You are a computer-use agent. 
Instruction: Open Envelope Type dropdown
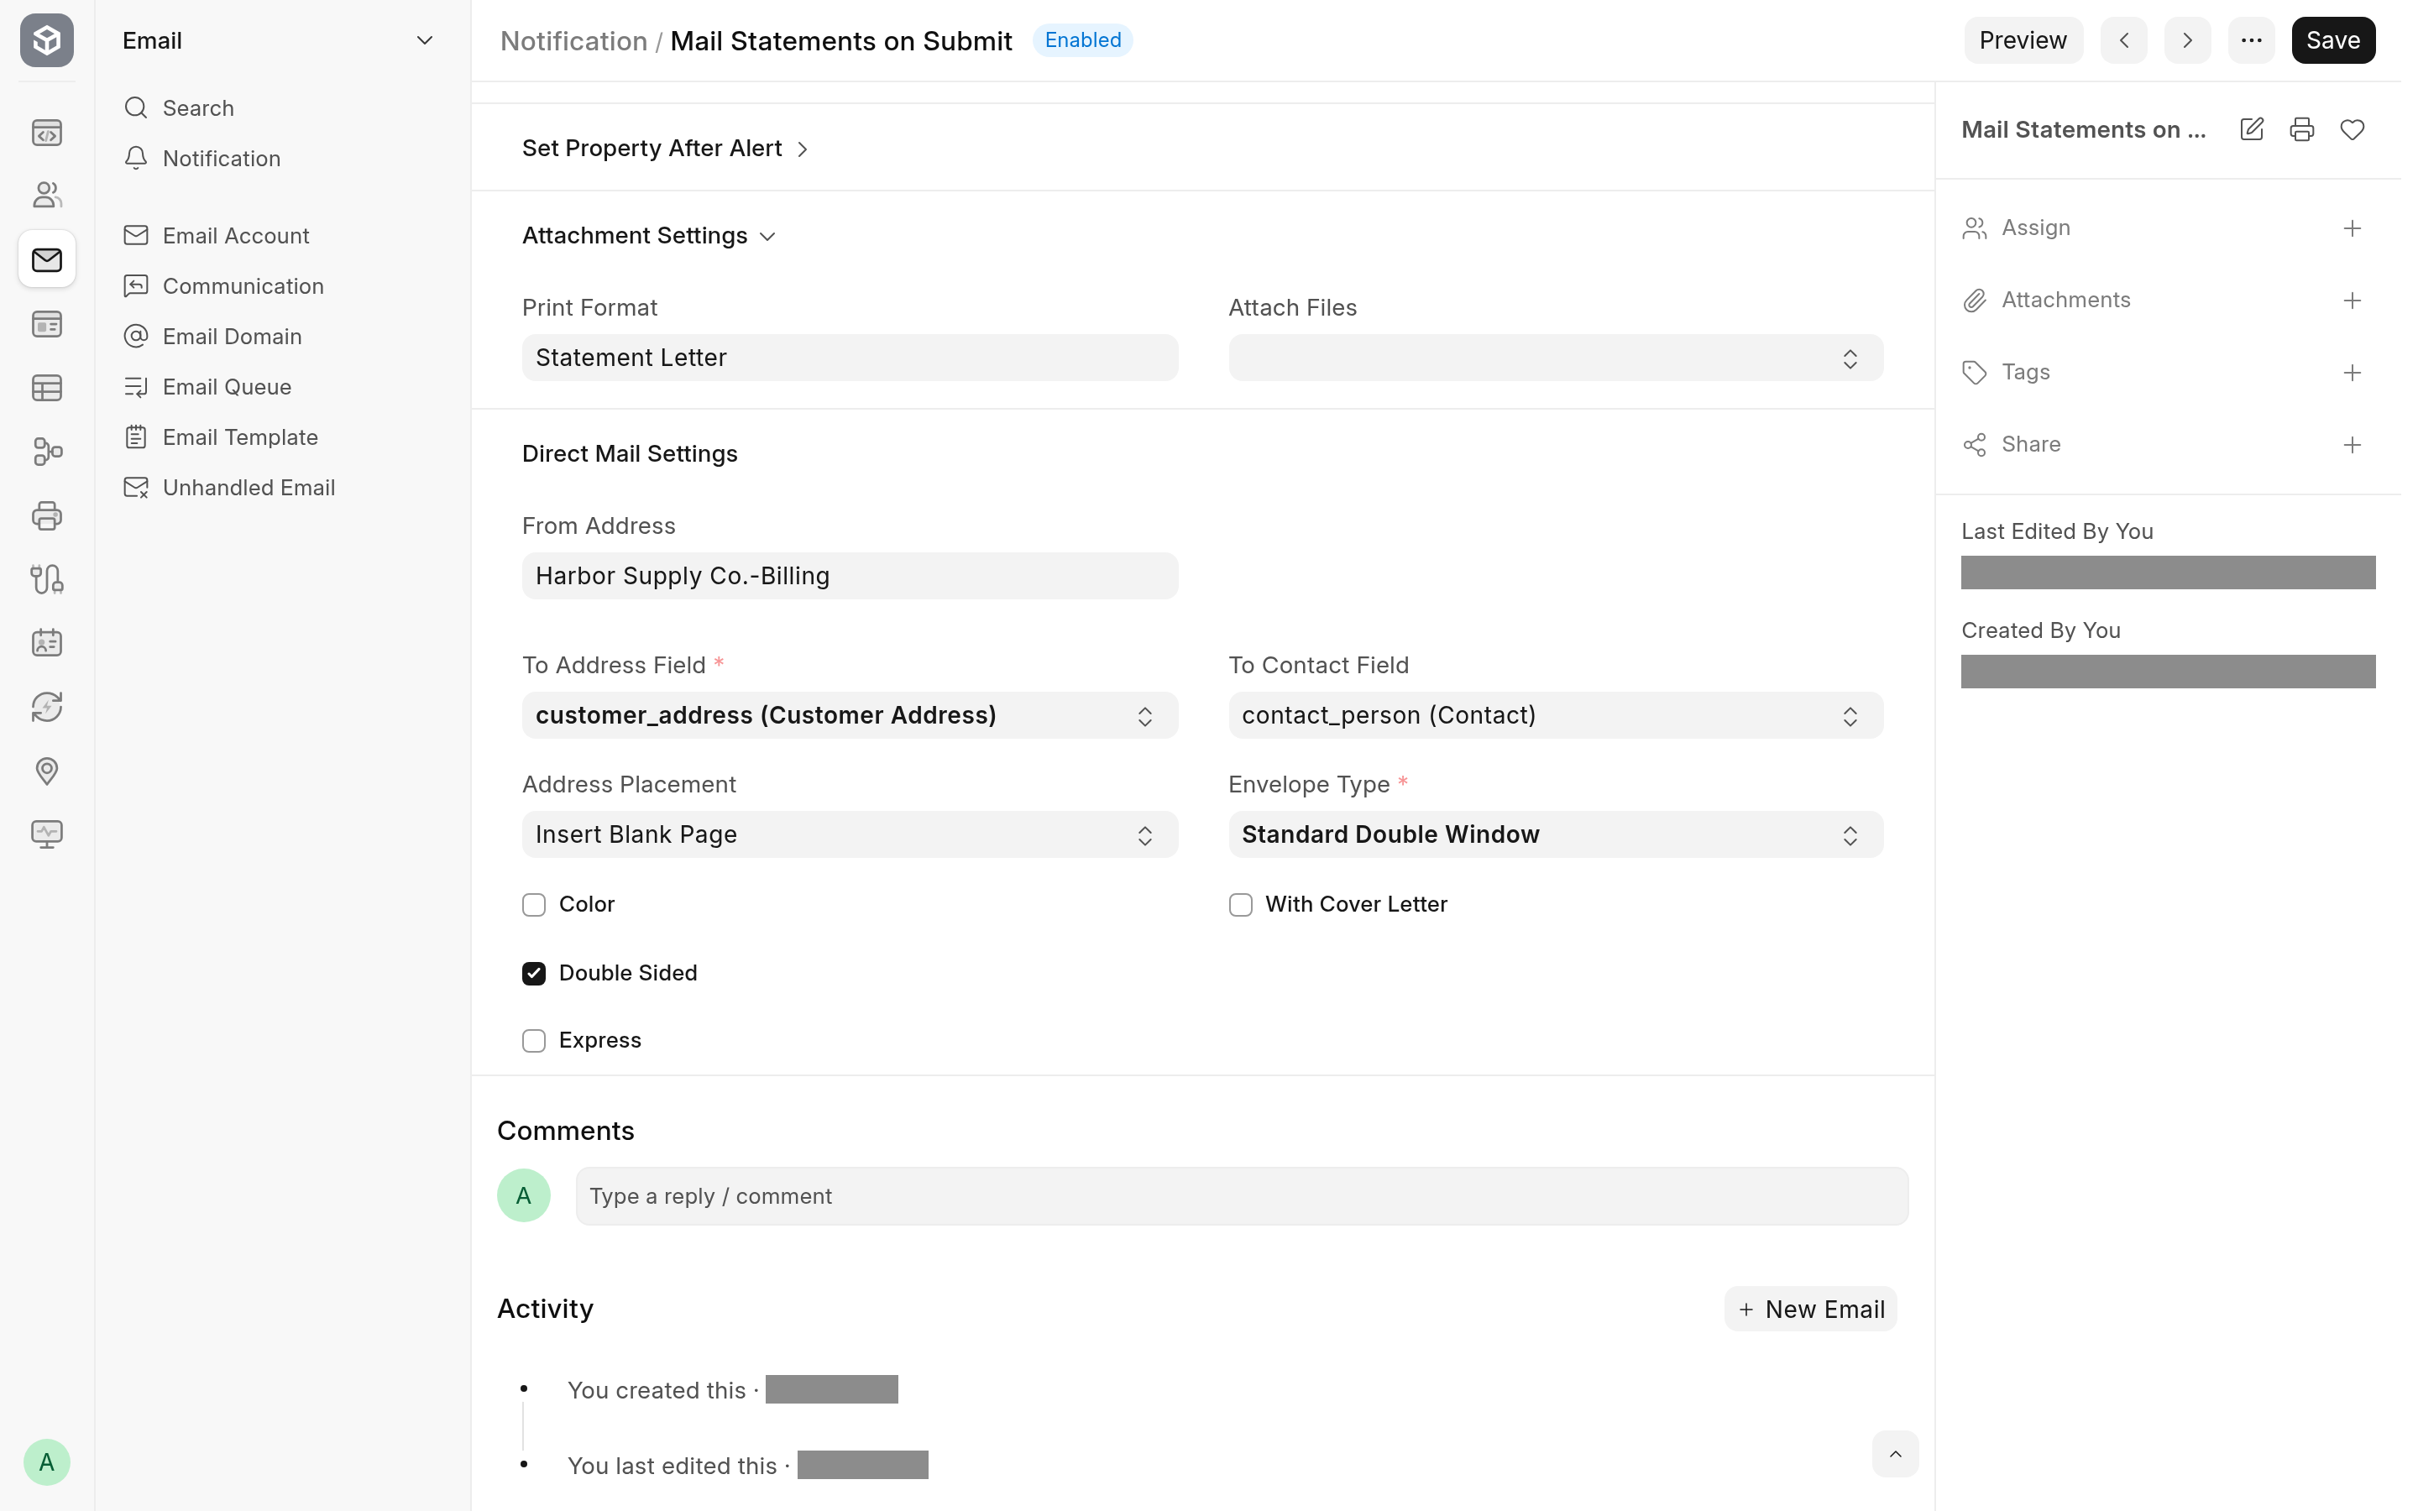pyautogui.click(x=1556, y=834)
